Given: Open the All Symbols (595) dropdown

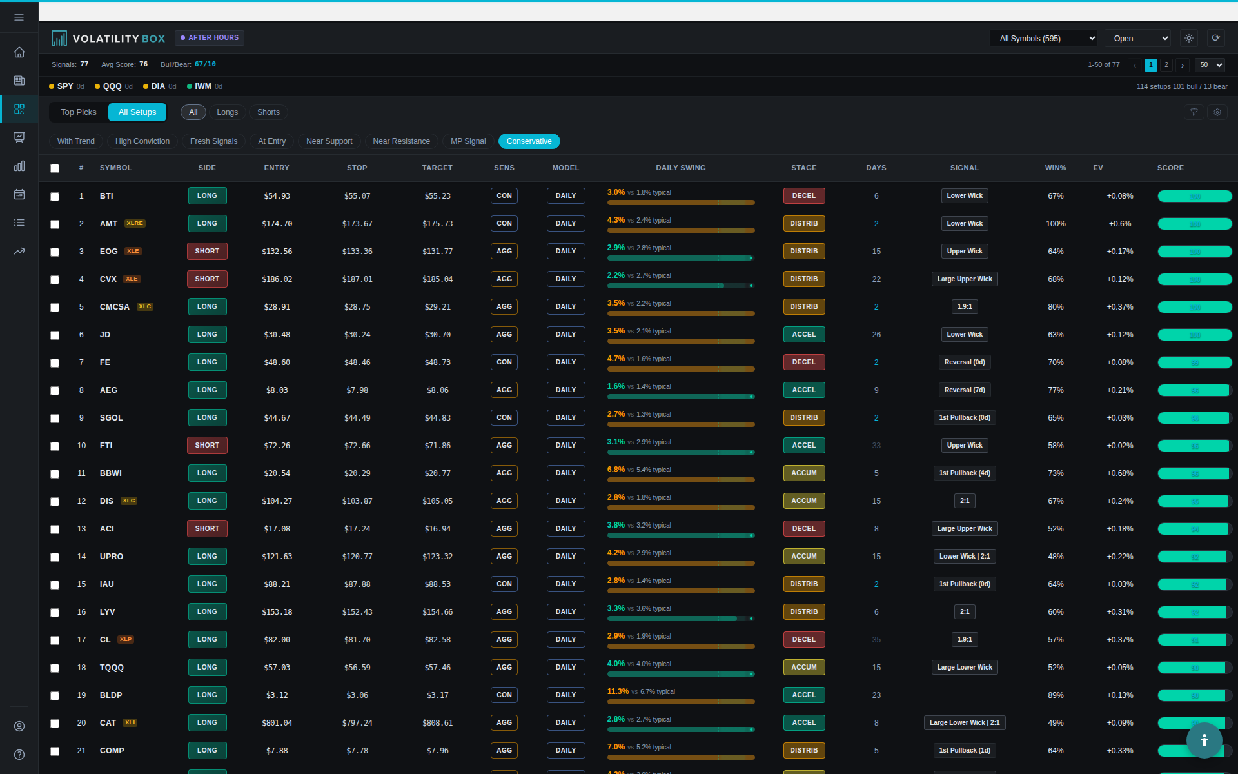Looking at the screenshot, I should (1043, 39).
